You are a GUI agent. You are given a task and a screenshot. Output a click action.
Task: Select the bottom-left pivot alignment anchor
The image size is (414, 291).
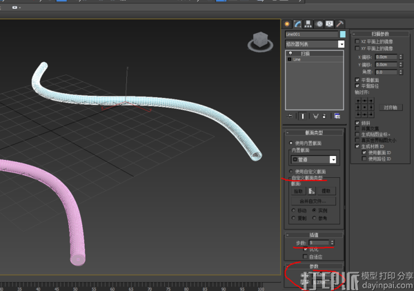[x=358, y=114]
